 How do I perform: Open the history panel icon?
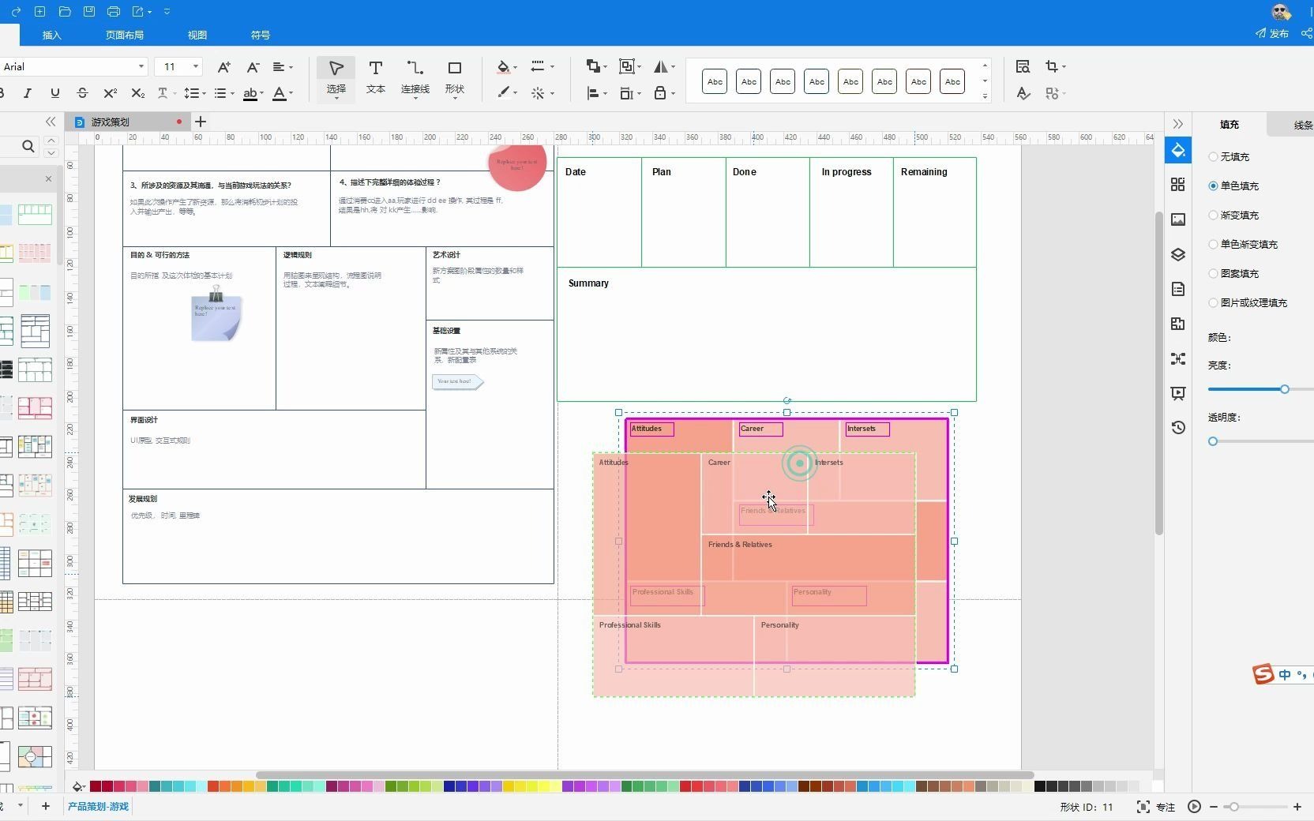click(x=1178, y=427)
